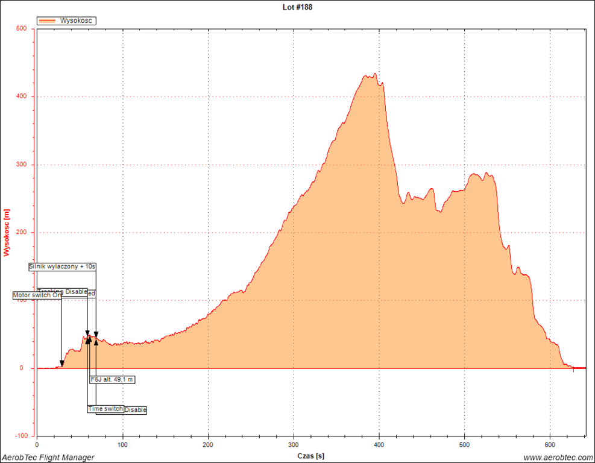The image size is (595, 463).
Task: Click the 'Time switch' annotation label
Action: click(x=105, y=409)
